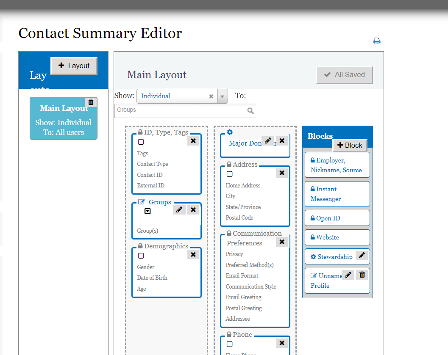This screenshot has width=448, height=355.
Task: Click the Communication Preferences block title
Action: pos(254,238)
